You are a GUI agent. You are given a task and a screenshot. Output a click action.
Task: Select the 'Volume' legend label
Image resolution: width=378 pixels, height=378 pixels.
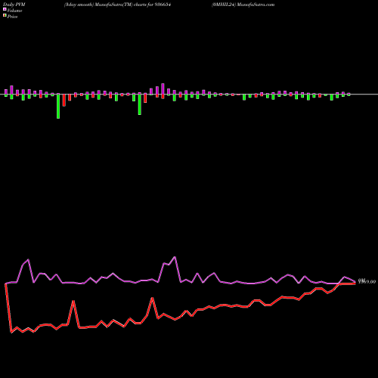pyautogui.click(x=14, y=11)
